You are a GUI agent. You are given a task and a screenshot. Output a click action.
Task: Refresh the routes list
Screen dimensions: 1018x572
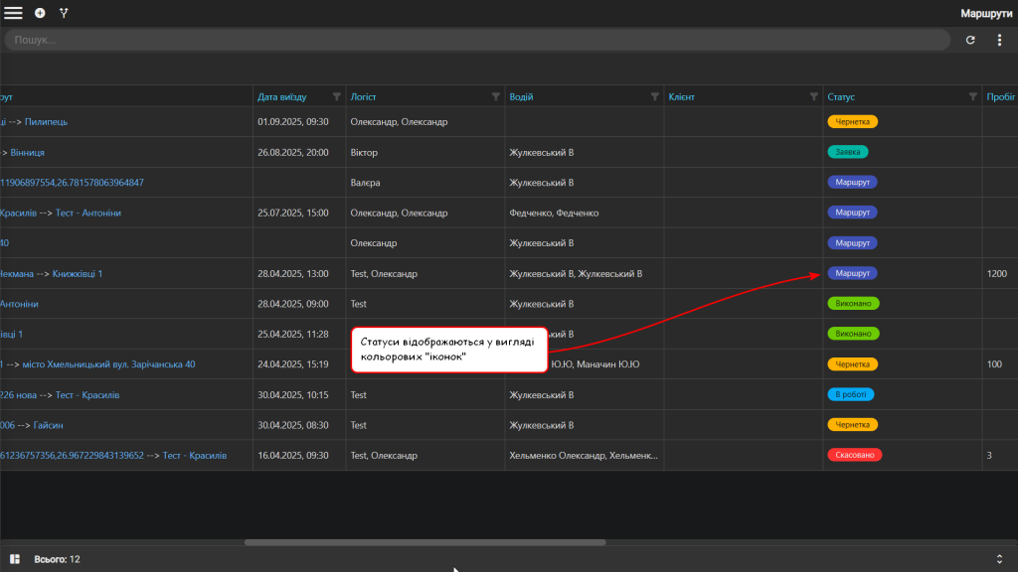970,40
